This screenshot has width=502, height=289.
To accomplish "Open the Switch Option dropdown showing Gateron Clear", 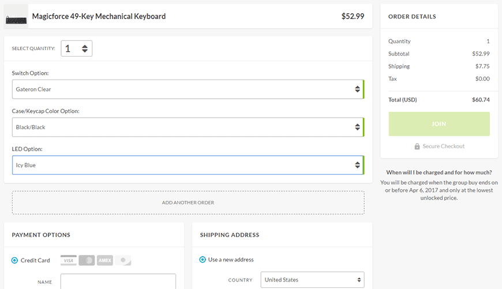I will pyautogui.click(x=188, y=89).
